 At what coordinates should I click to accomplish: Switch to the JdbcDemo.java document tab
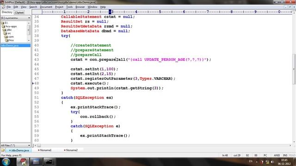[19, 150]
